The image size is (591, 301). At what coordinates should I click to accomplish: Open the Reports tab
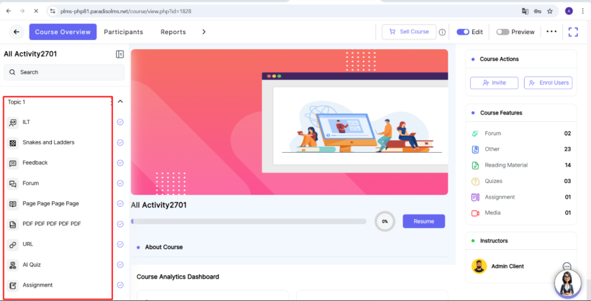pos(173,31)
